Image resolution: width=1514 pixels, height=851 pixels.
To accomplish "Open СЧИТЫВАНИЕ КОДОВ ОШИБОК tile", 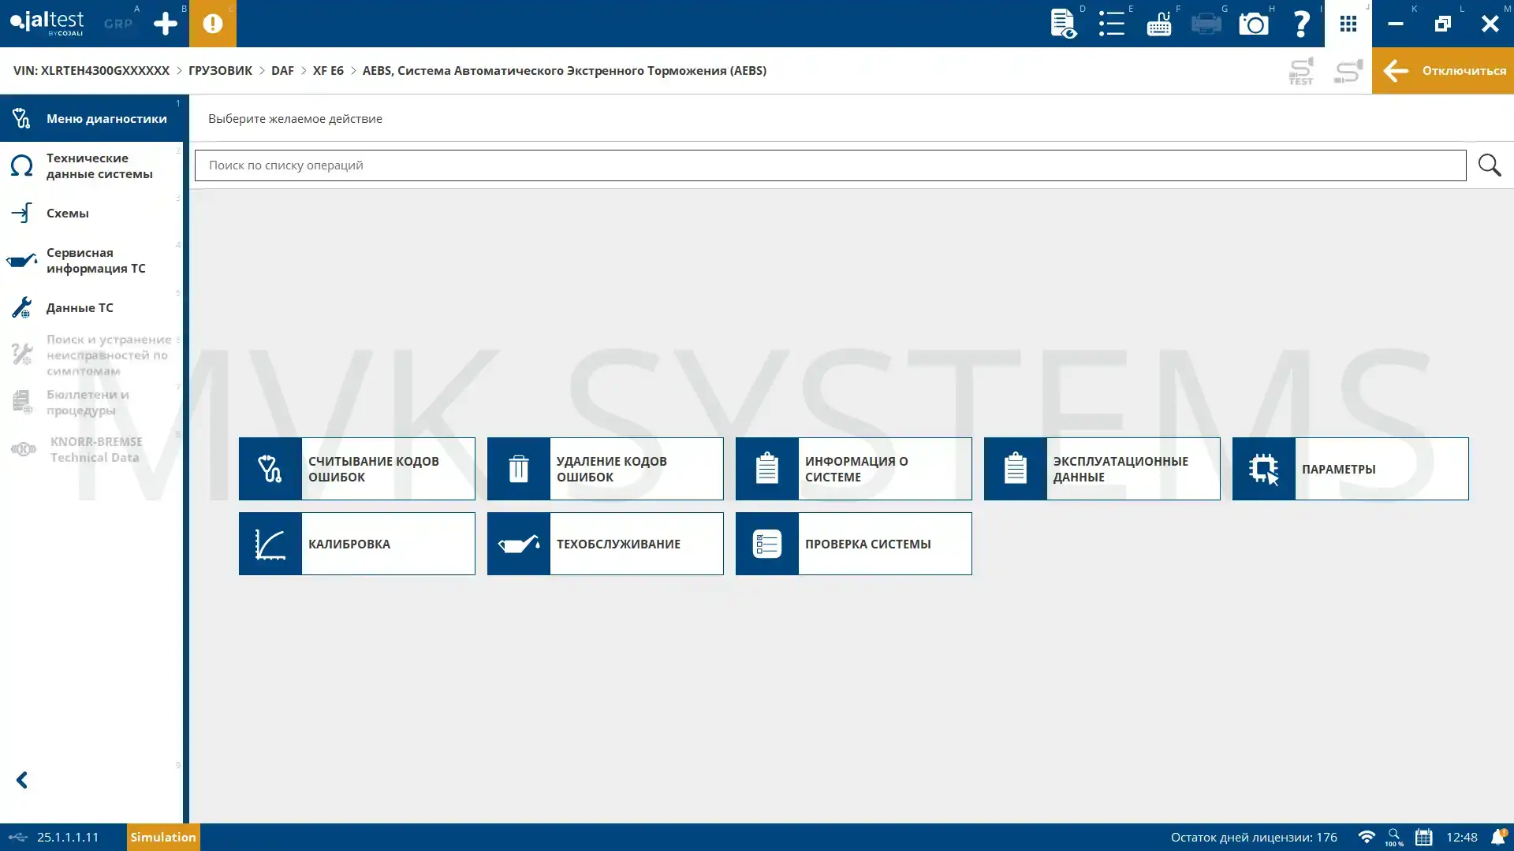I will [x=357, y=469].
